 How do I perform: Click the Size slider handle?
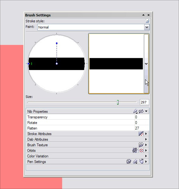[118, 102]
